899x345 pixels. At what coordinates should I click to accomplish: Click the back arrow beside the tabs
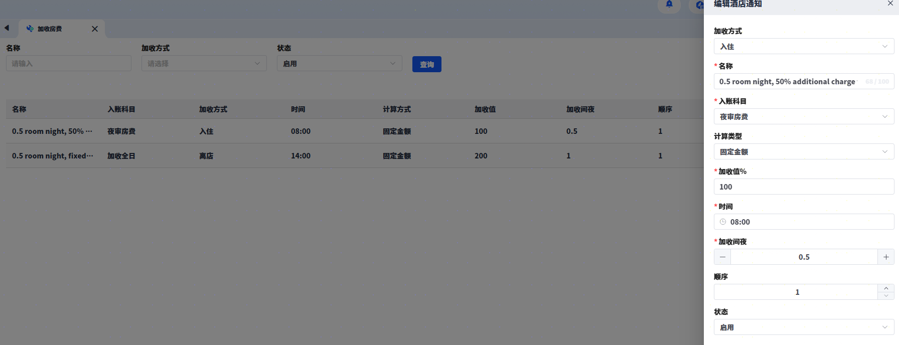tap(7, 28)
